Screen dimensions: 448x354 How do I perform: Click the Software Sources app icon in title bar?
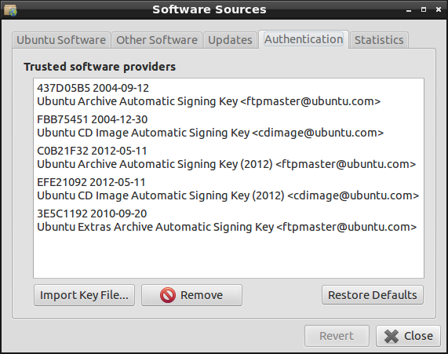click(10, 10)
